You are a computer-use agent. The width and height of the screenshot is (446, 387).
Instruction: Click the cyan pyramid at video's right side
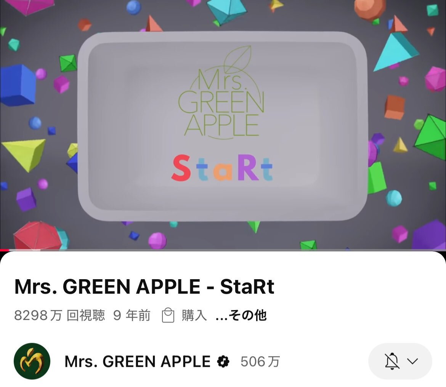396,52
